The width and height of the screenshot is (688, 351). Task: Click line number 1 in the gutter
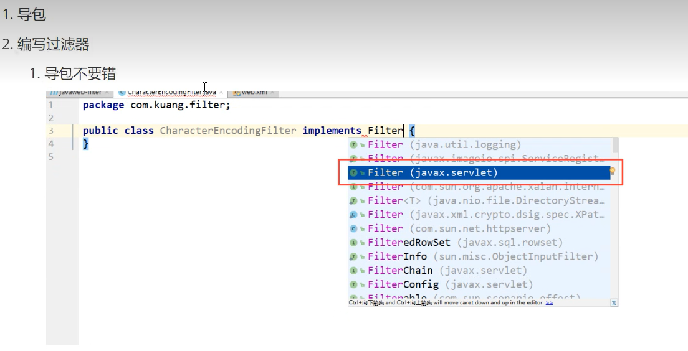point(51,105)
